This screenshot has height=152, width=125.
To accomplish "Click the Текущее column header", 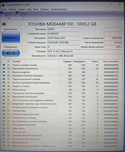I will coord(67,61).
